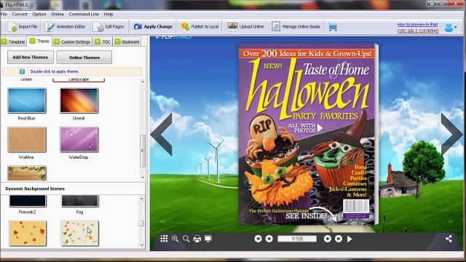Select the WaterDrop theme thumbnail

[79, 139]
